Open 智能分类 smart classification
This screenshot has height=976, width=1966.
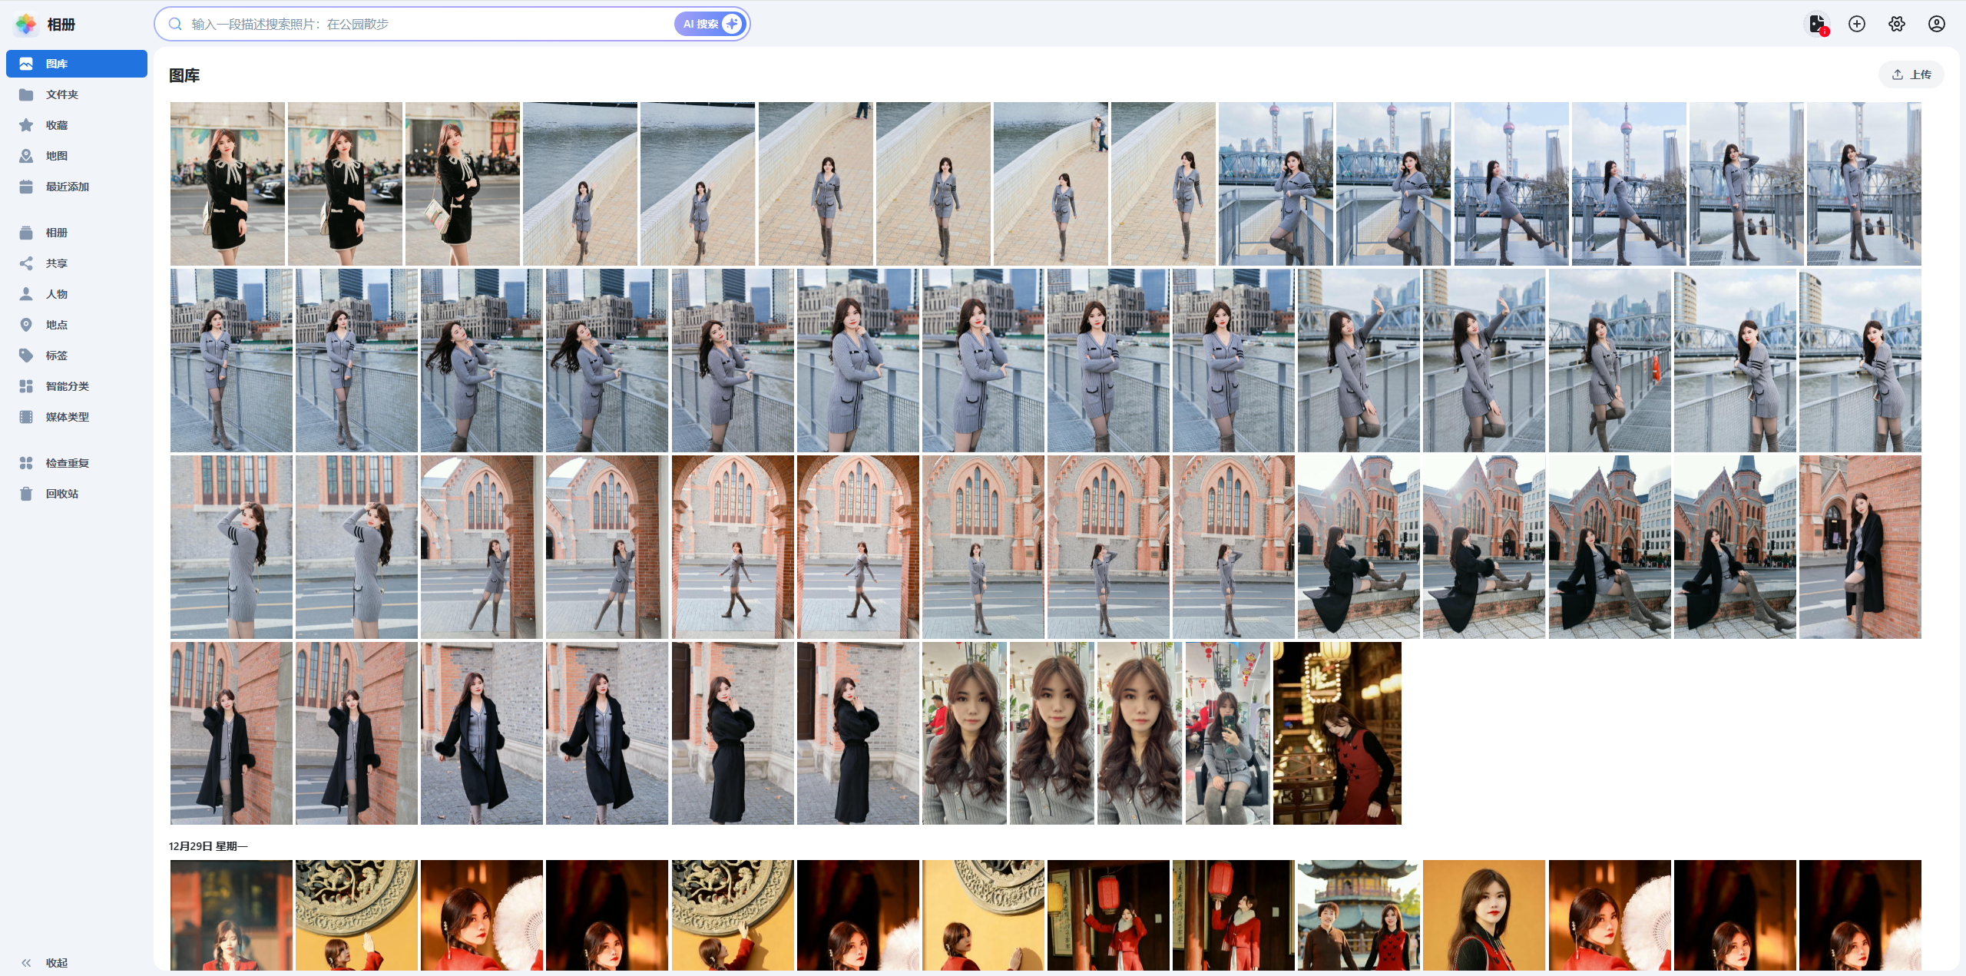click(x=68, y=386)
